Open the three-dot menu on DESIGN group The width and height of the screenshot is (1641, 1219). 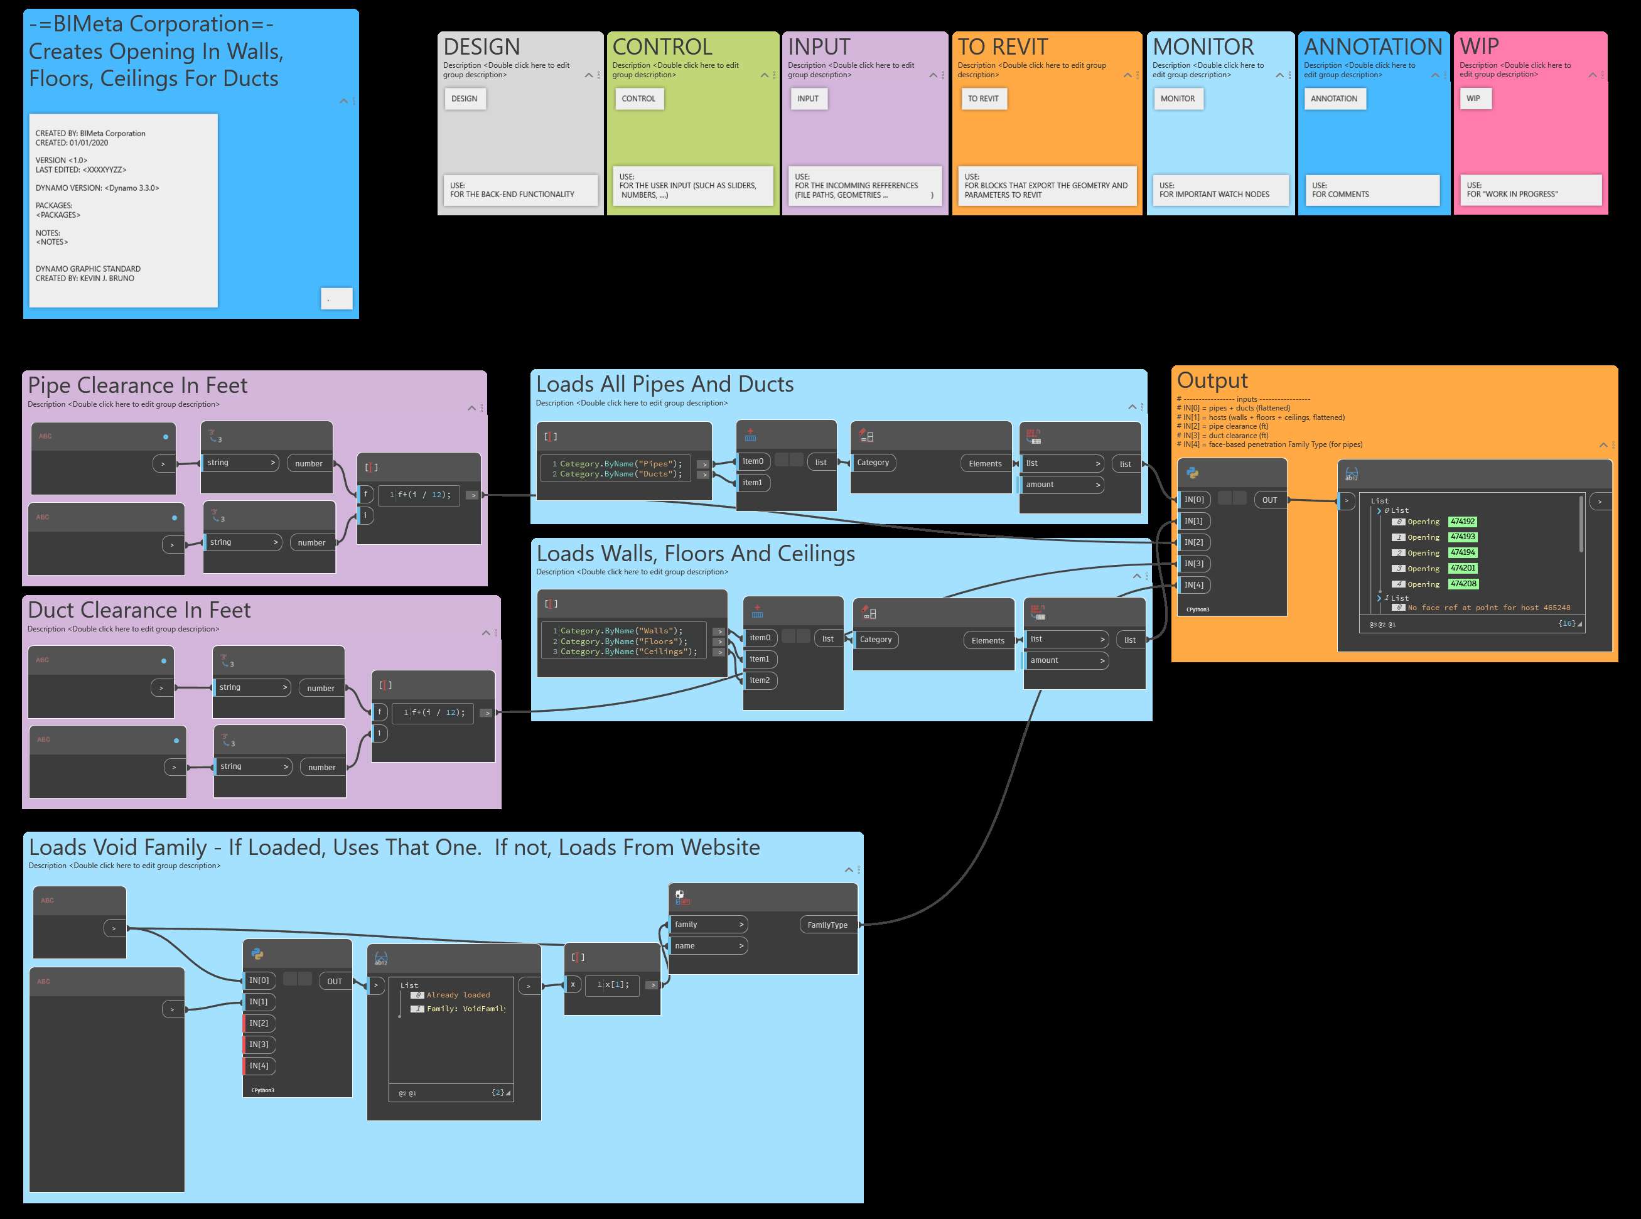598,75
